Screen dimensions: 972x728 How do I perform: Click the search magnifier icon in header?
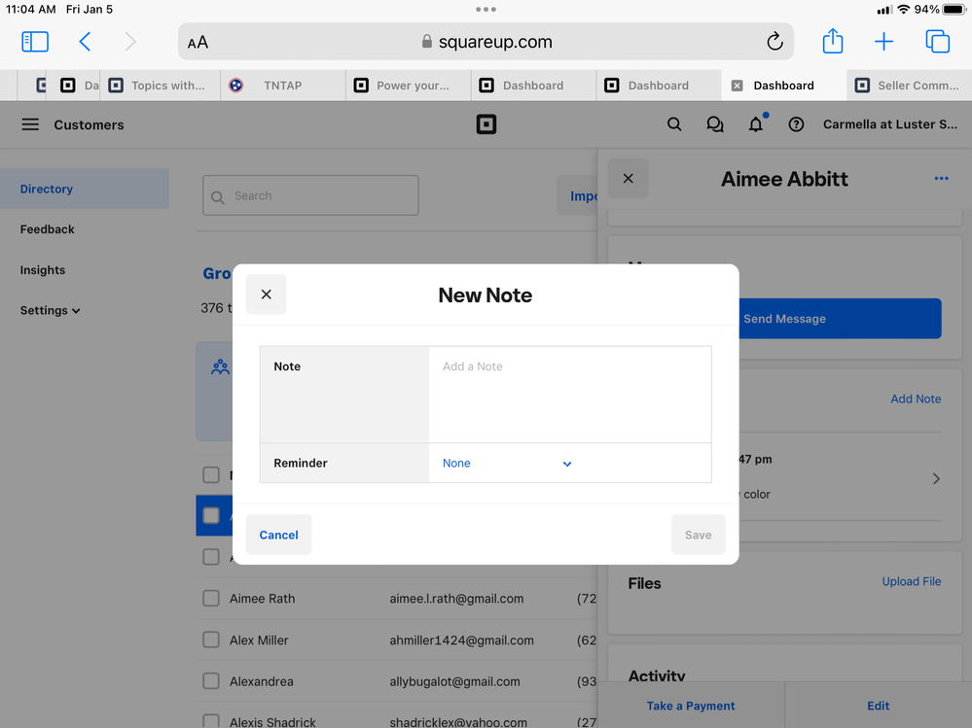tap(674, 124)
